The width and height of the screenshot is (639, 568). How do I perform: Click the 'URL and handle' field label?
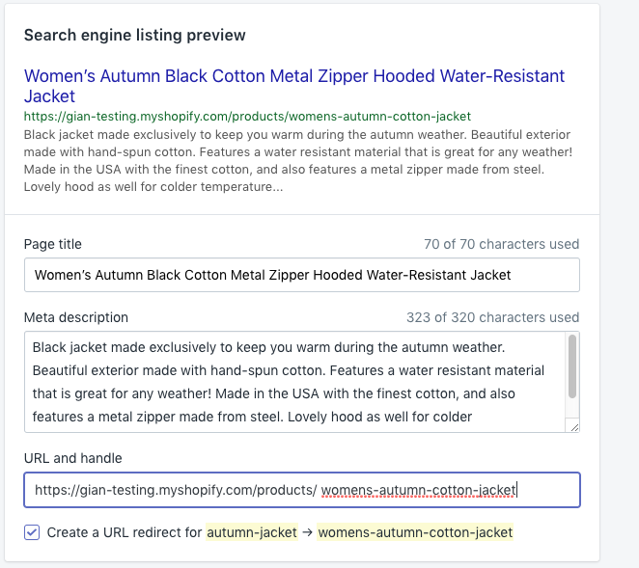[x=73, y=458]
